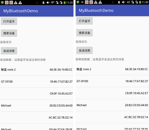
Task: Tap 打开蓝牙 button on the right screen
Action: (84, 21)
